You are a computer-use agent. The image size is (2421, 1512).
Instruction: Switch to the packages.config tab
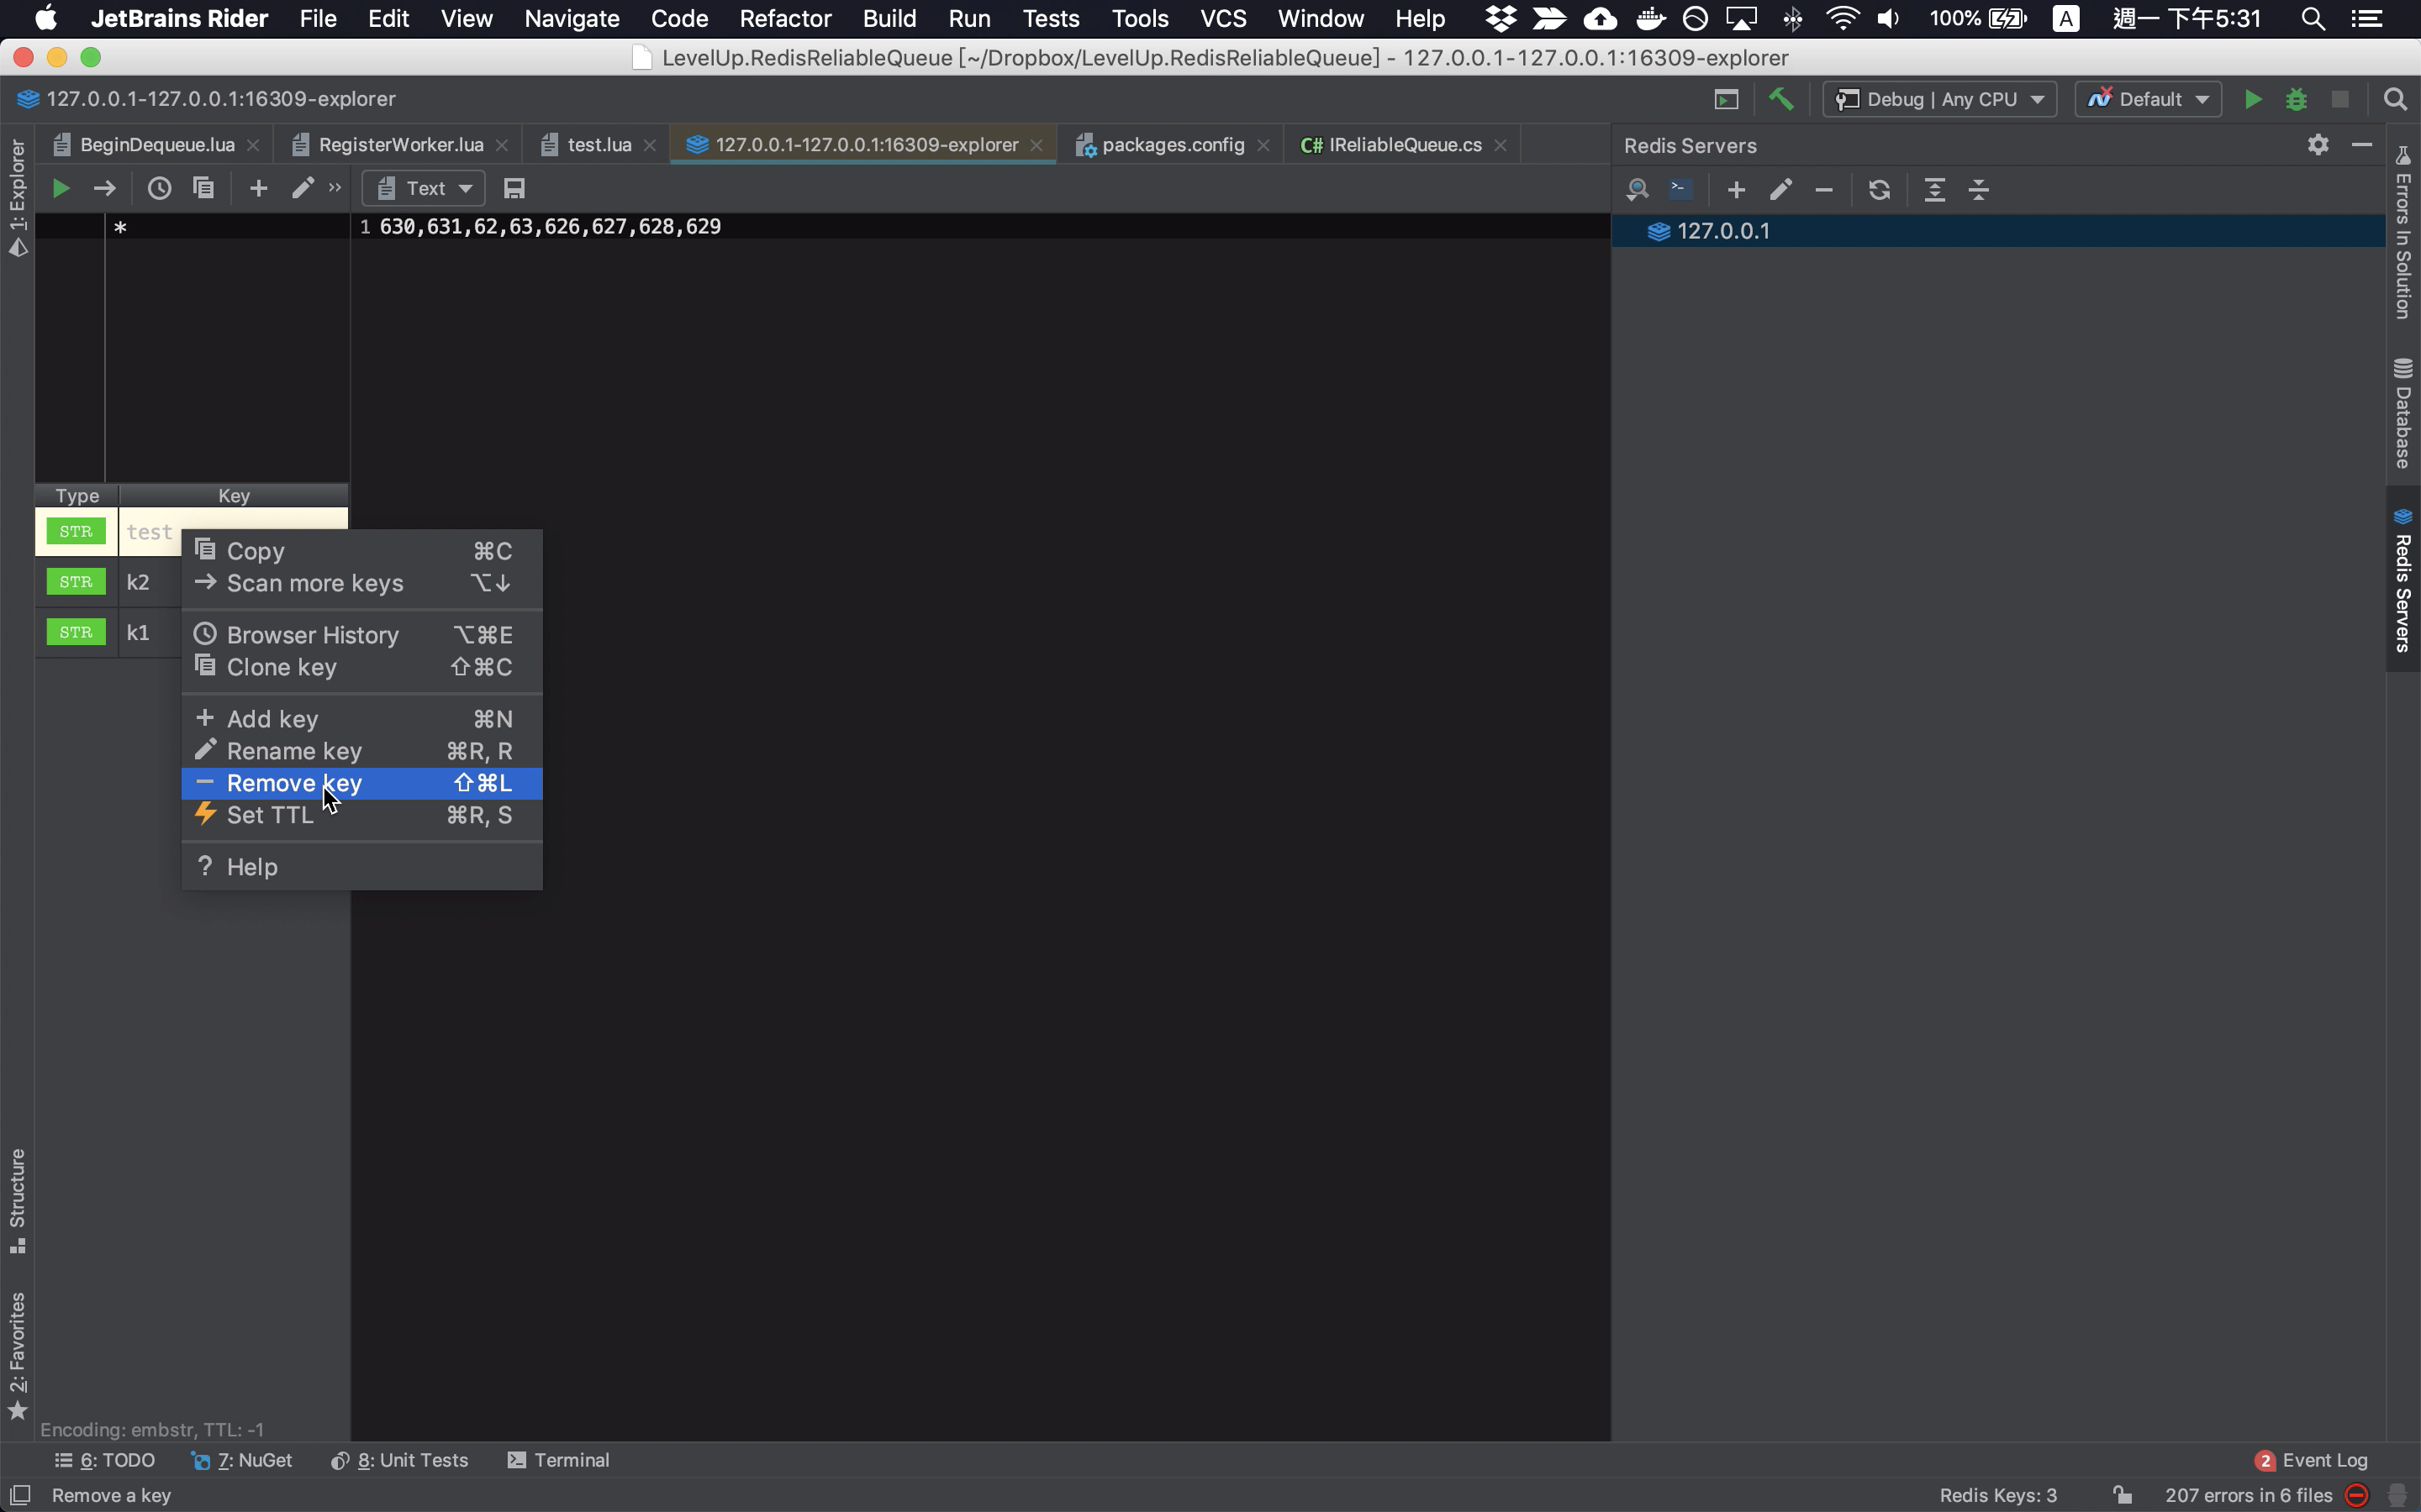1172,145
